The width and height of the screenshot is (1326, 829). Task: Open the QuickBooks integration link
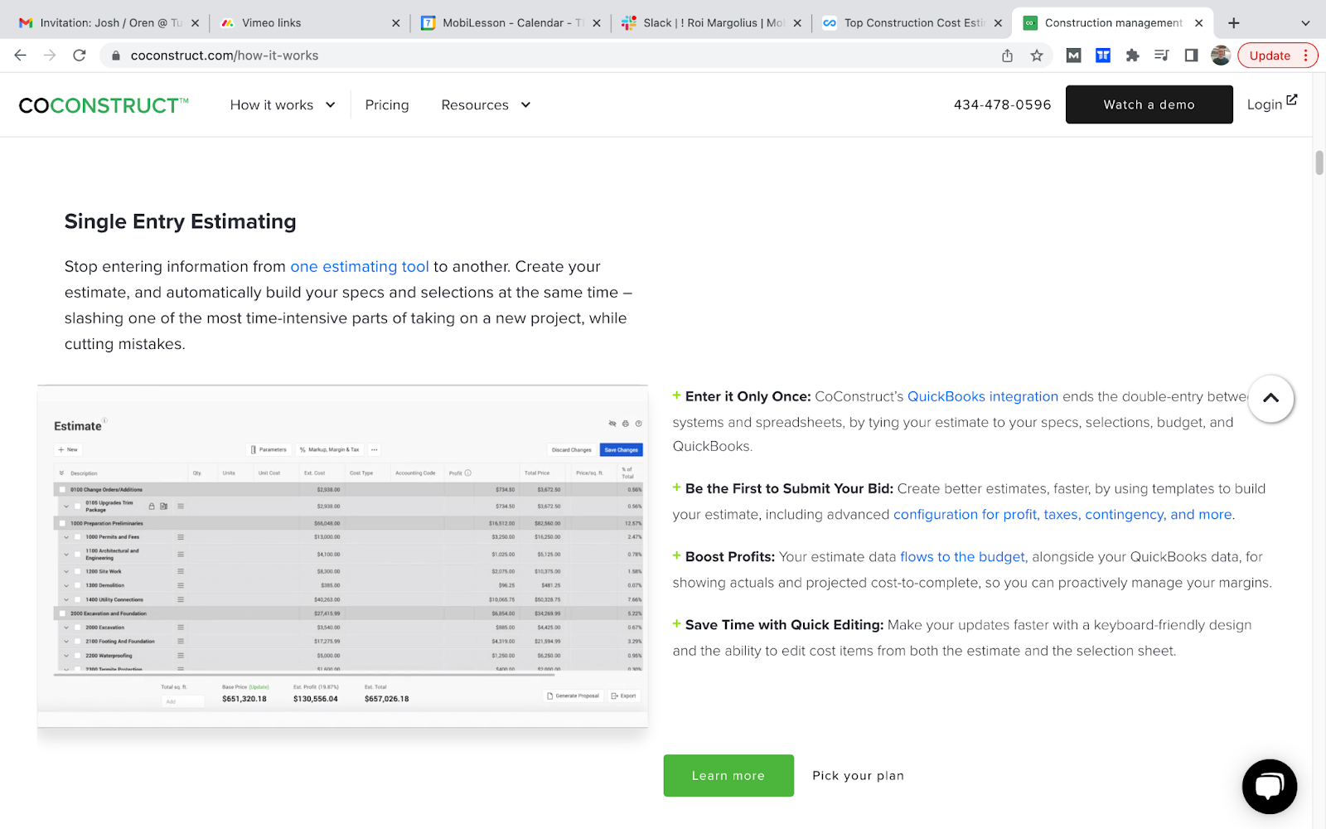click(983, 396)
